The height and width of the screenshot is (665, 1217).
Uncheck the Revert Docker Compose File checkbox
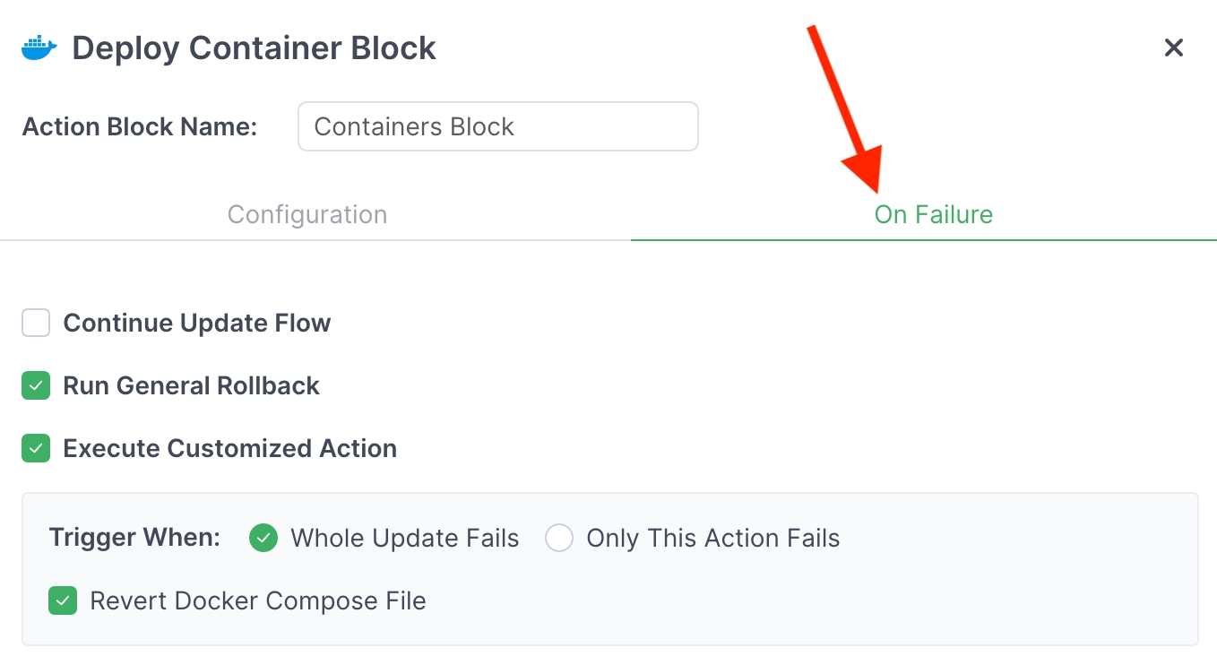[x=62, y=600]
